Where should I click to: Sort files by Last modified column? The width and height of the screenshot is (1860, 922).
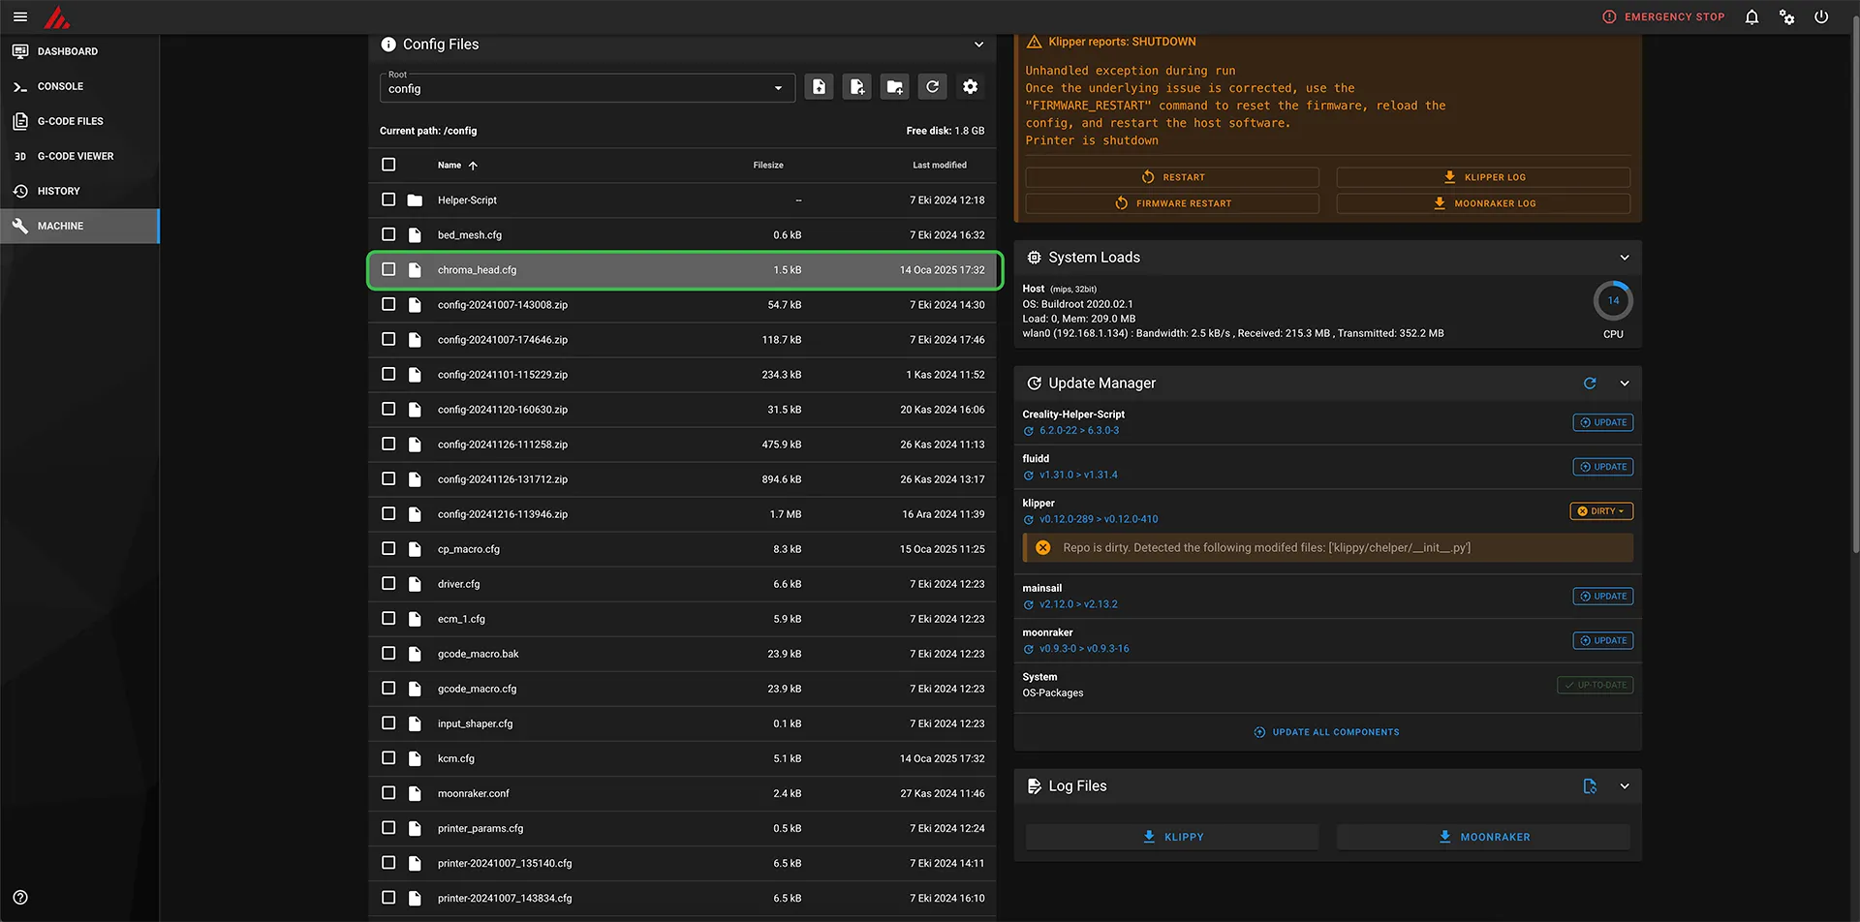point(940,165)
